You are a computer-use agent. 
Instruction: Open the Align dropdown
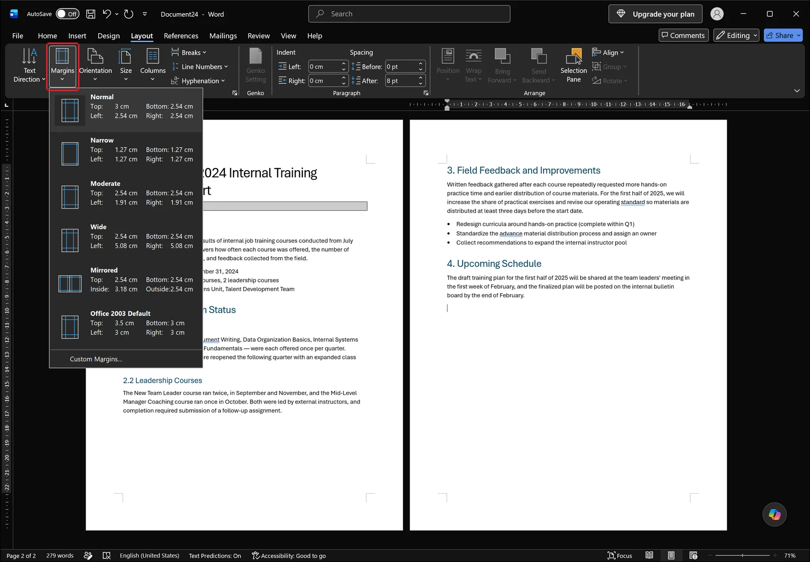(608, 53)
